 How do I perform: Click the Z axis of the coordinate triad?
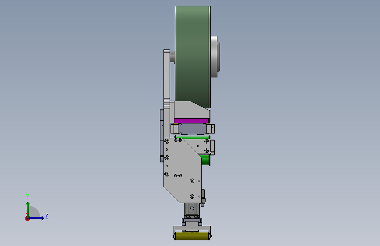[x=36, y=218]
